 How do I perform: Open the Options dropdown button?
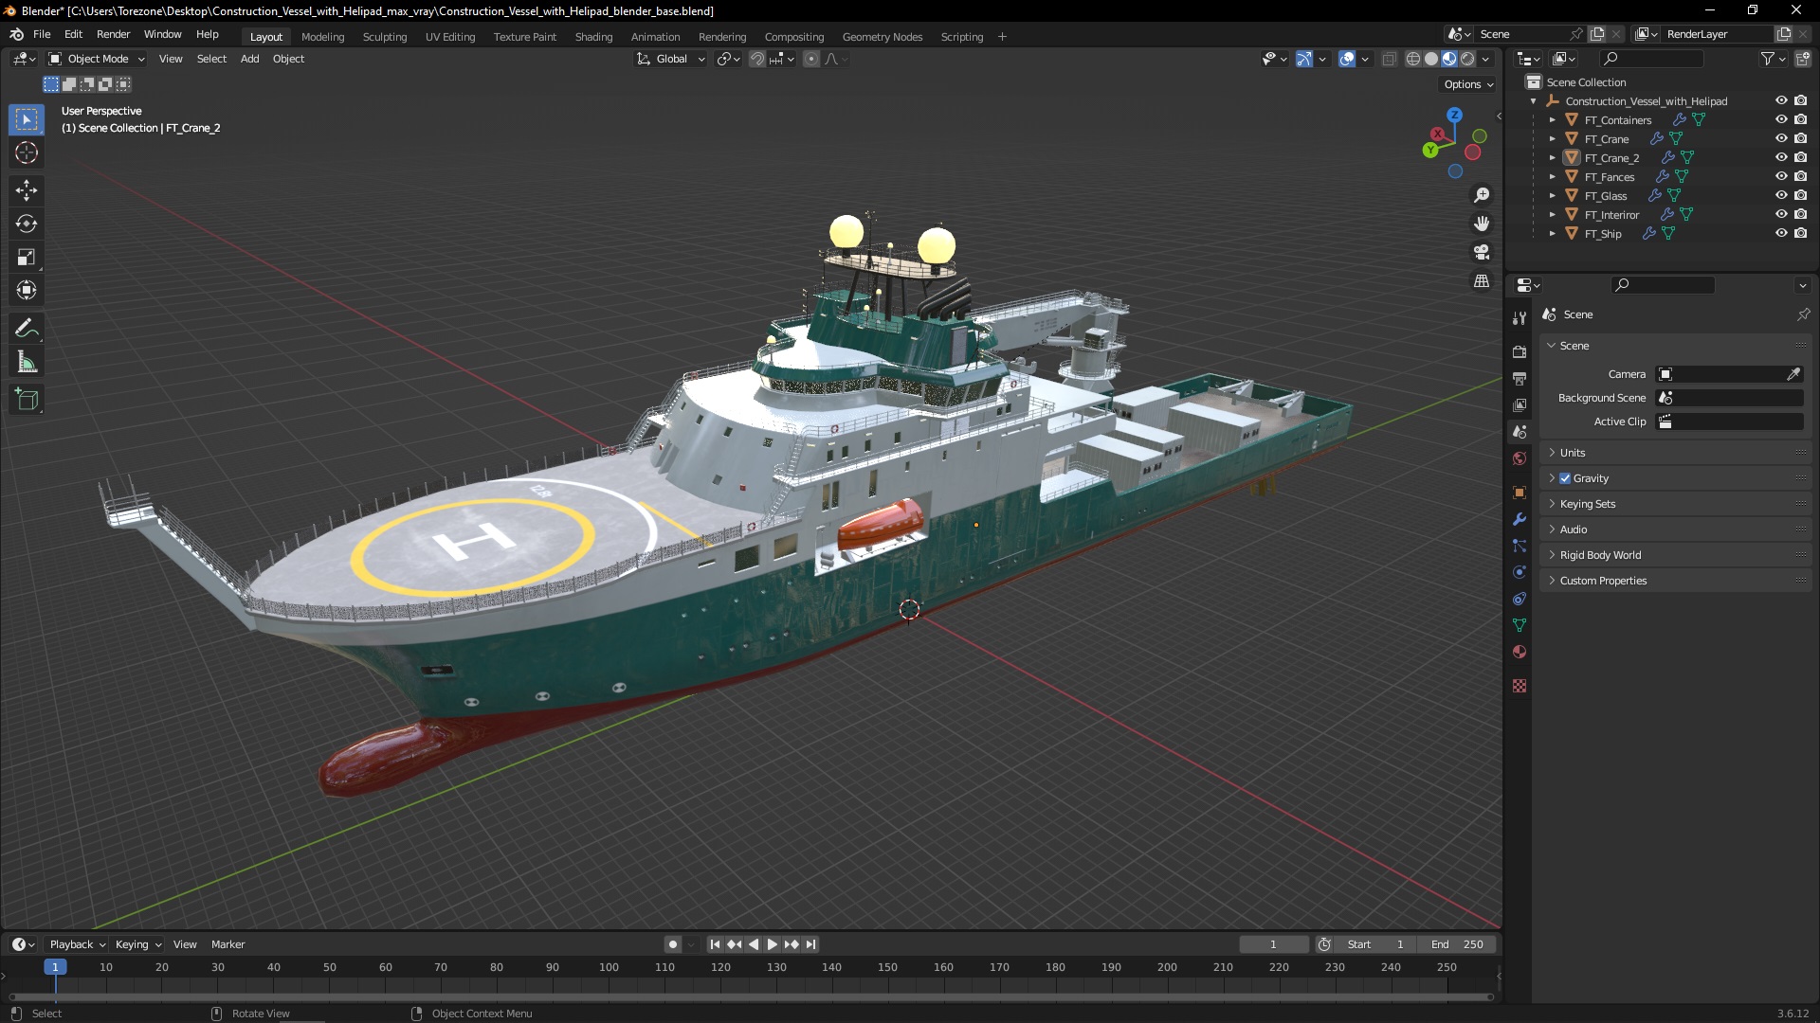(x=1468, y=84)
